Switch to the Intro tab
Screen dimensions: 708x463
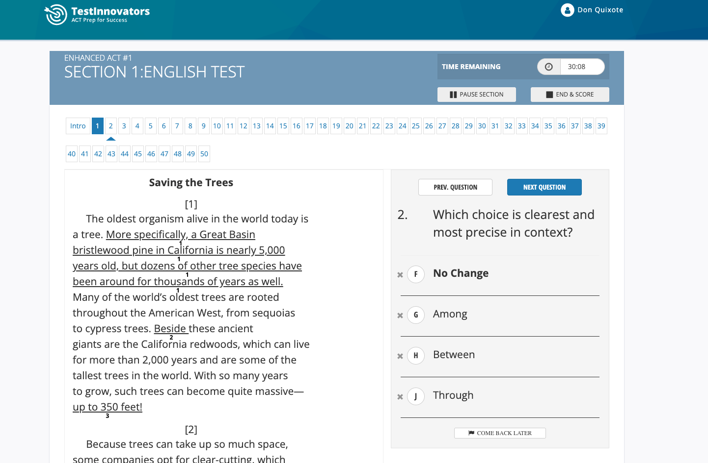pos(78,126)
